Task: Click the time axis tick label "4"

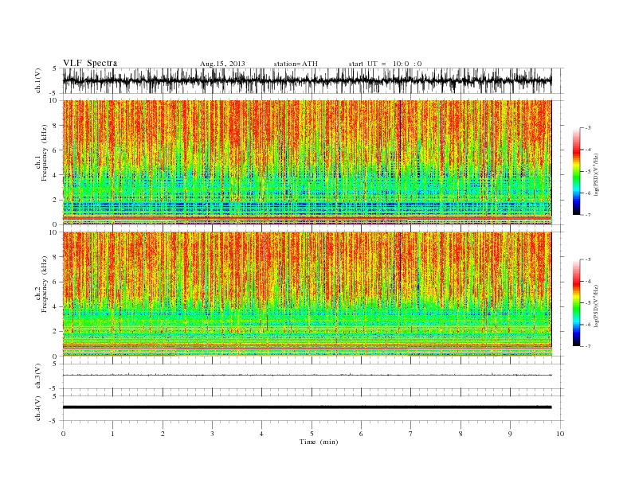Action: 261,434
